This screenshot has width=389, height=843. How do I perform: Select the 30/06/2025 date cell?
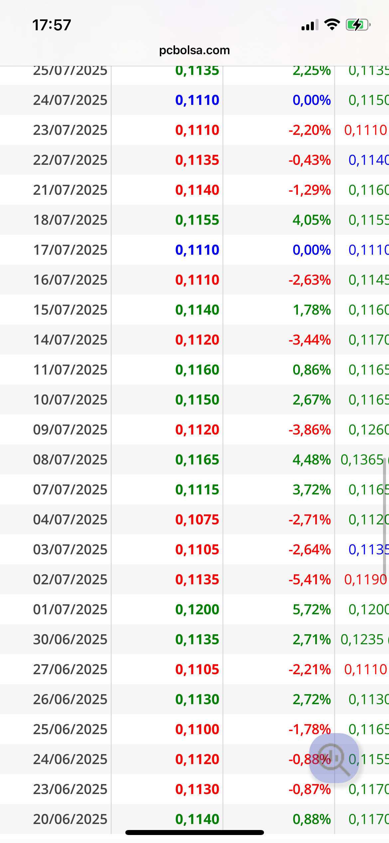[x=70, y=639]
